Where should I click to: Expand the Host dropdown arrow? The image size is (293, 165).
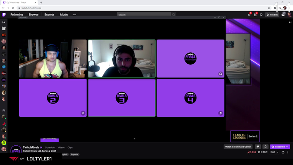(278, 152)
